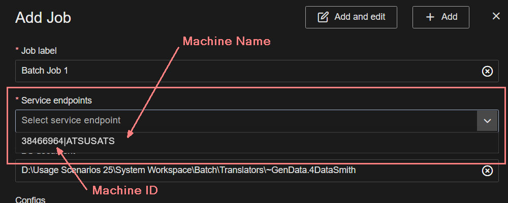Click the "Add Job" dialog heading
508x203 pixels.
(43, 18)
